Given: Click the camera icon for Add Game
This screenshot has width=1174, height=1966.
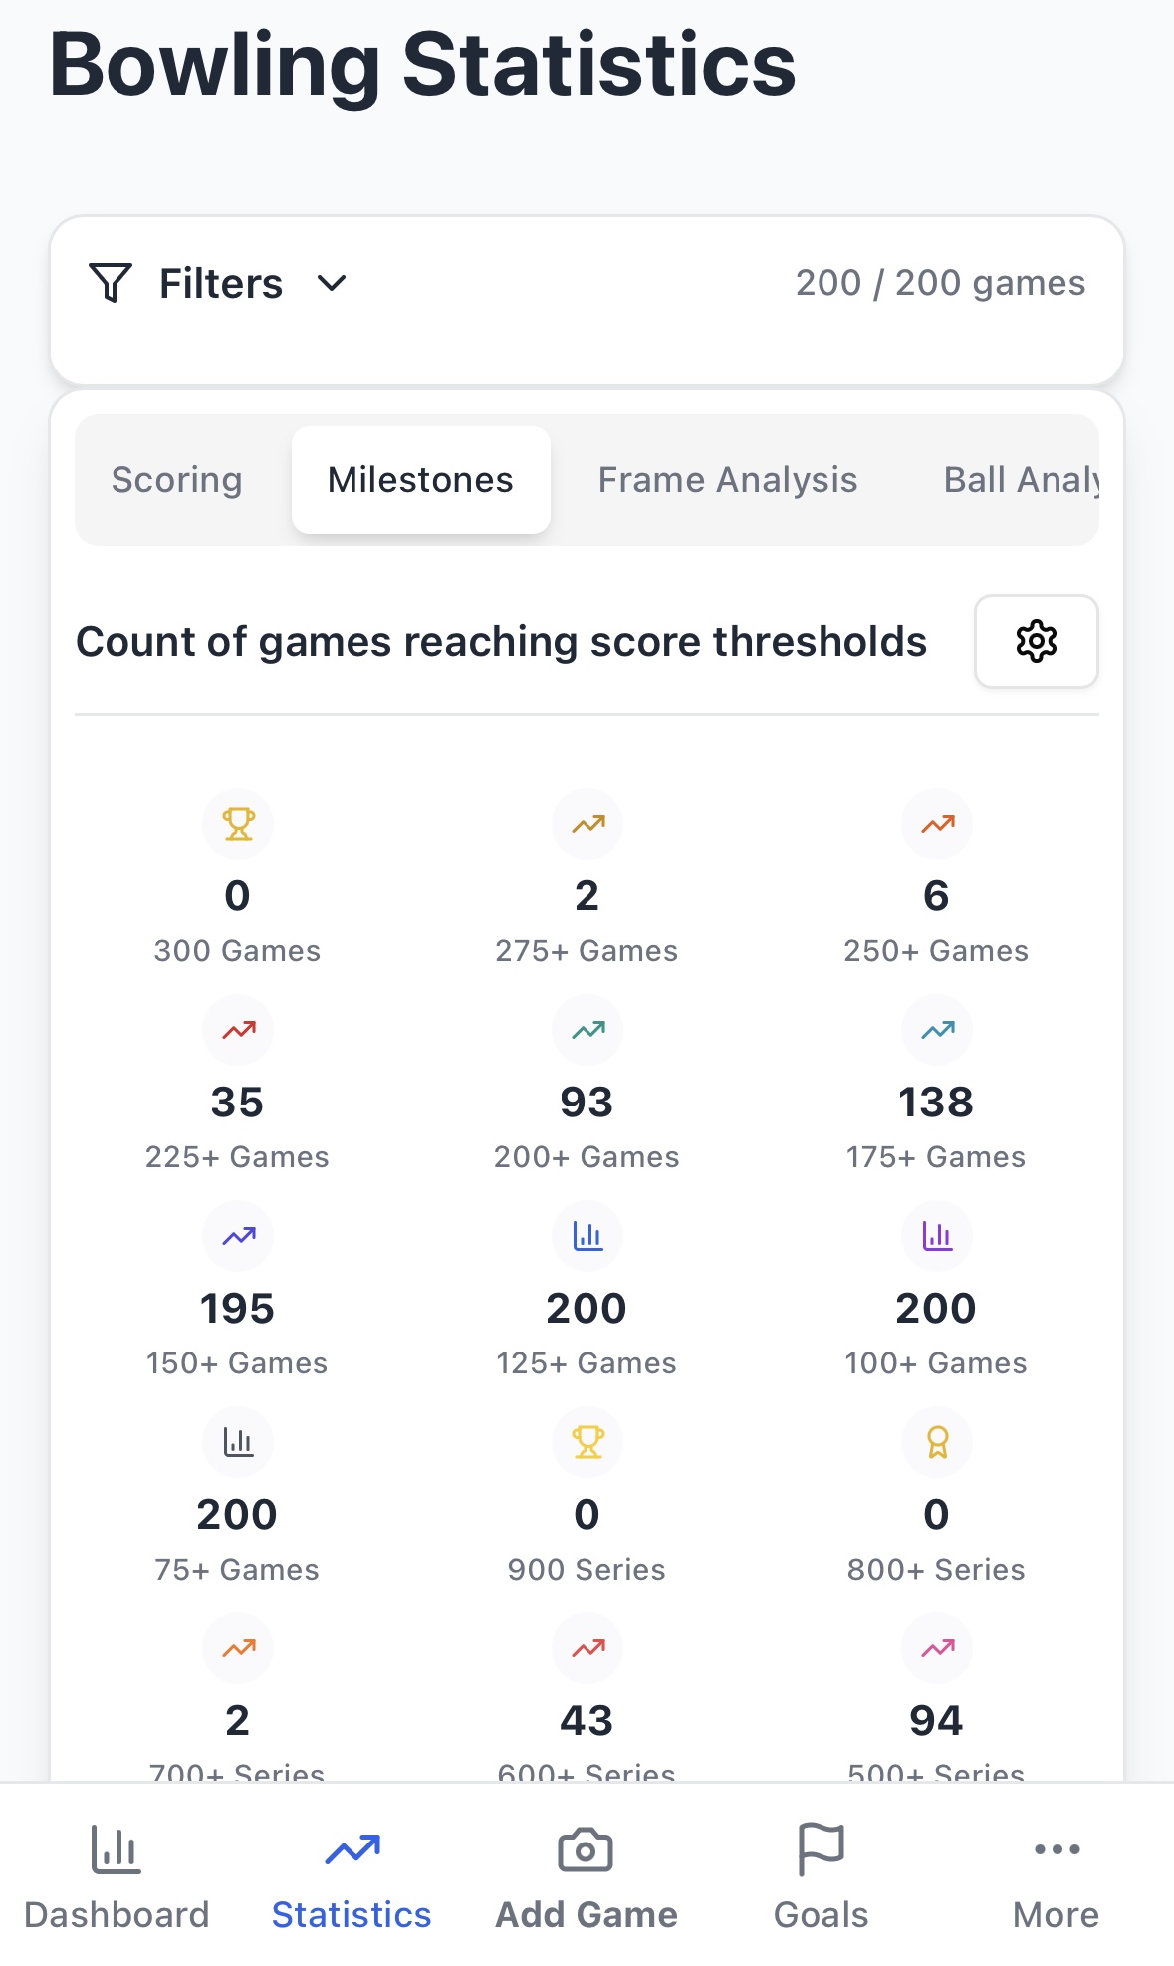Looking at the screenshot, I should pyautogui.click(x=587, y=1848).
